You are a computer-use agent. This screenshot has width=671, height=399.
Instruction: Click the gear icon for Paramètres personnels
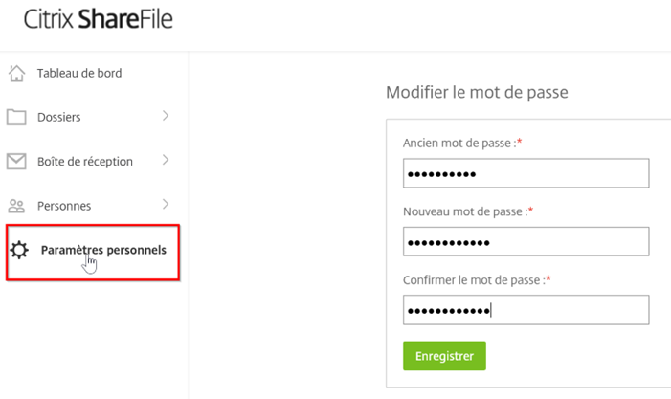pos(19,251)
